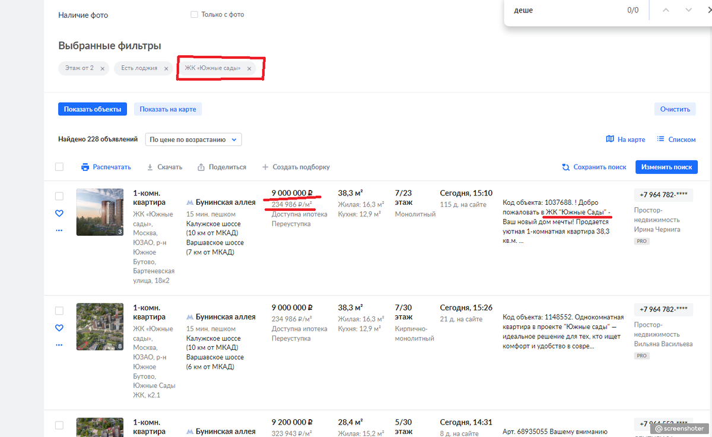The height and width of the screenshot is (437, 712).
Task: Click agent name "Ирина Чернига"
Action: [x=657, y=229]
